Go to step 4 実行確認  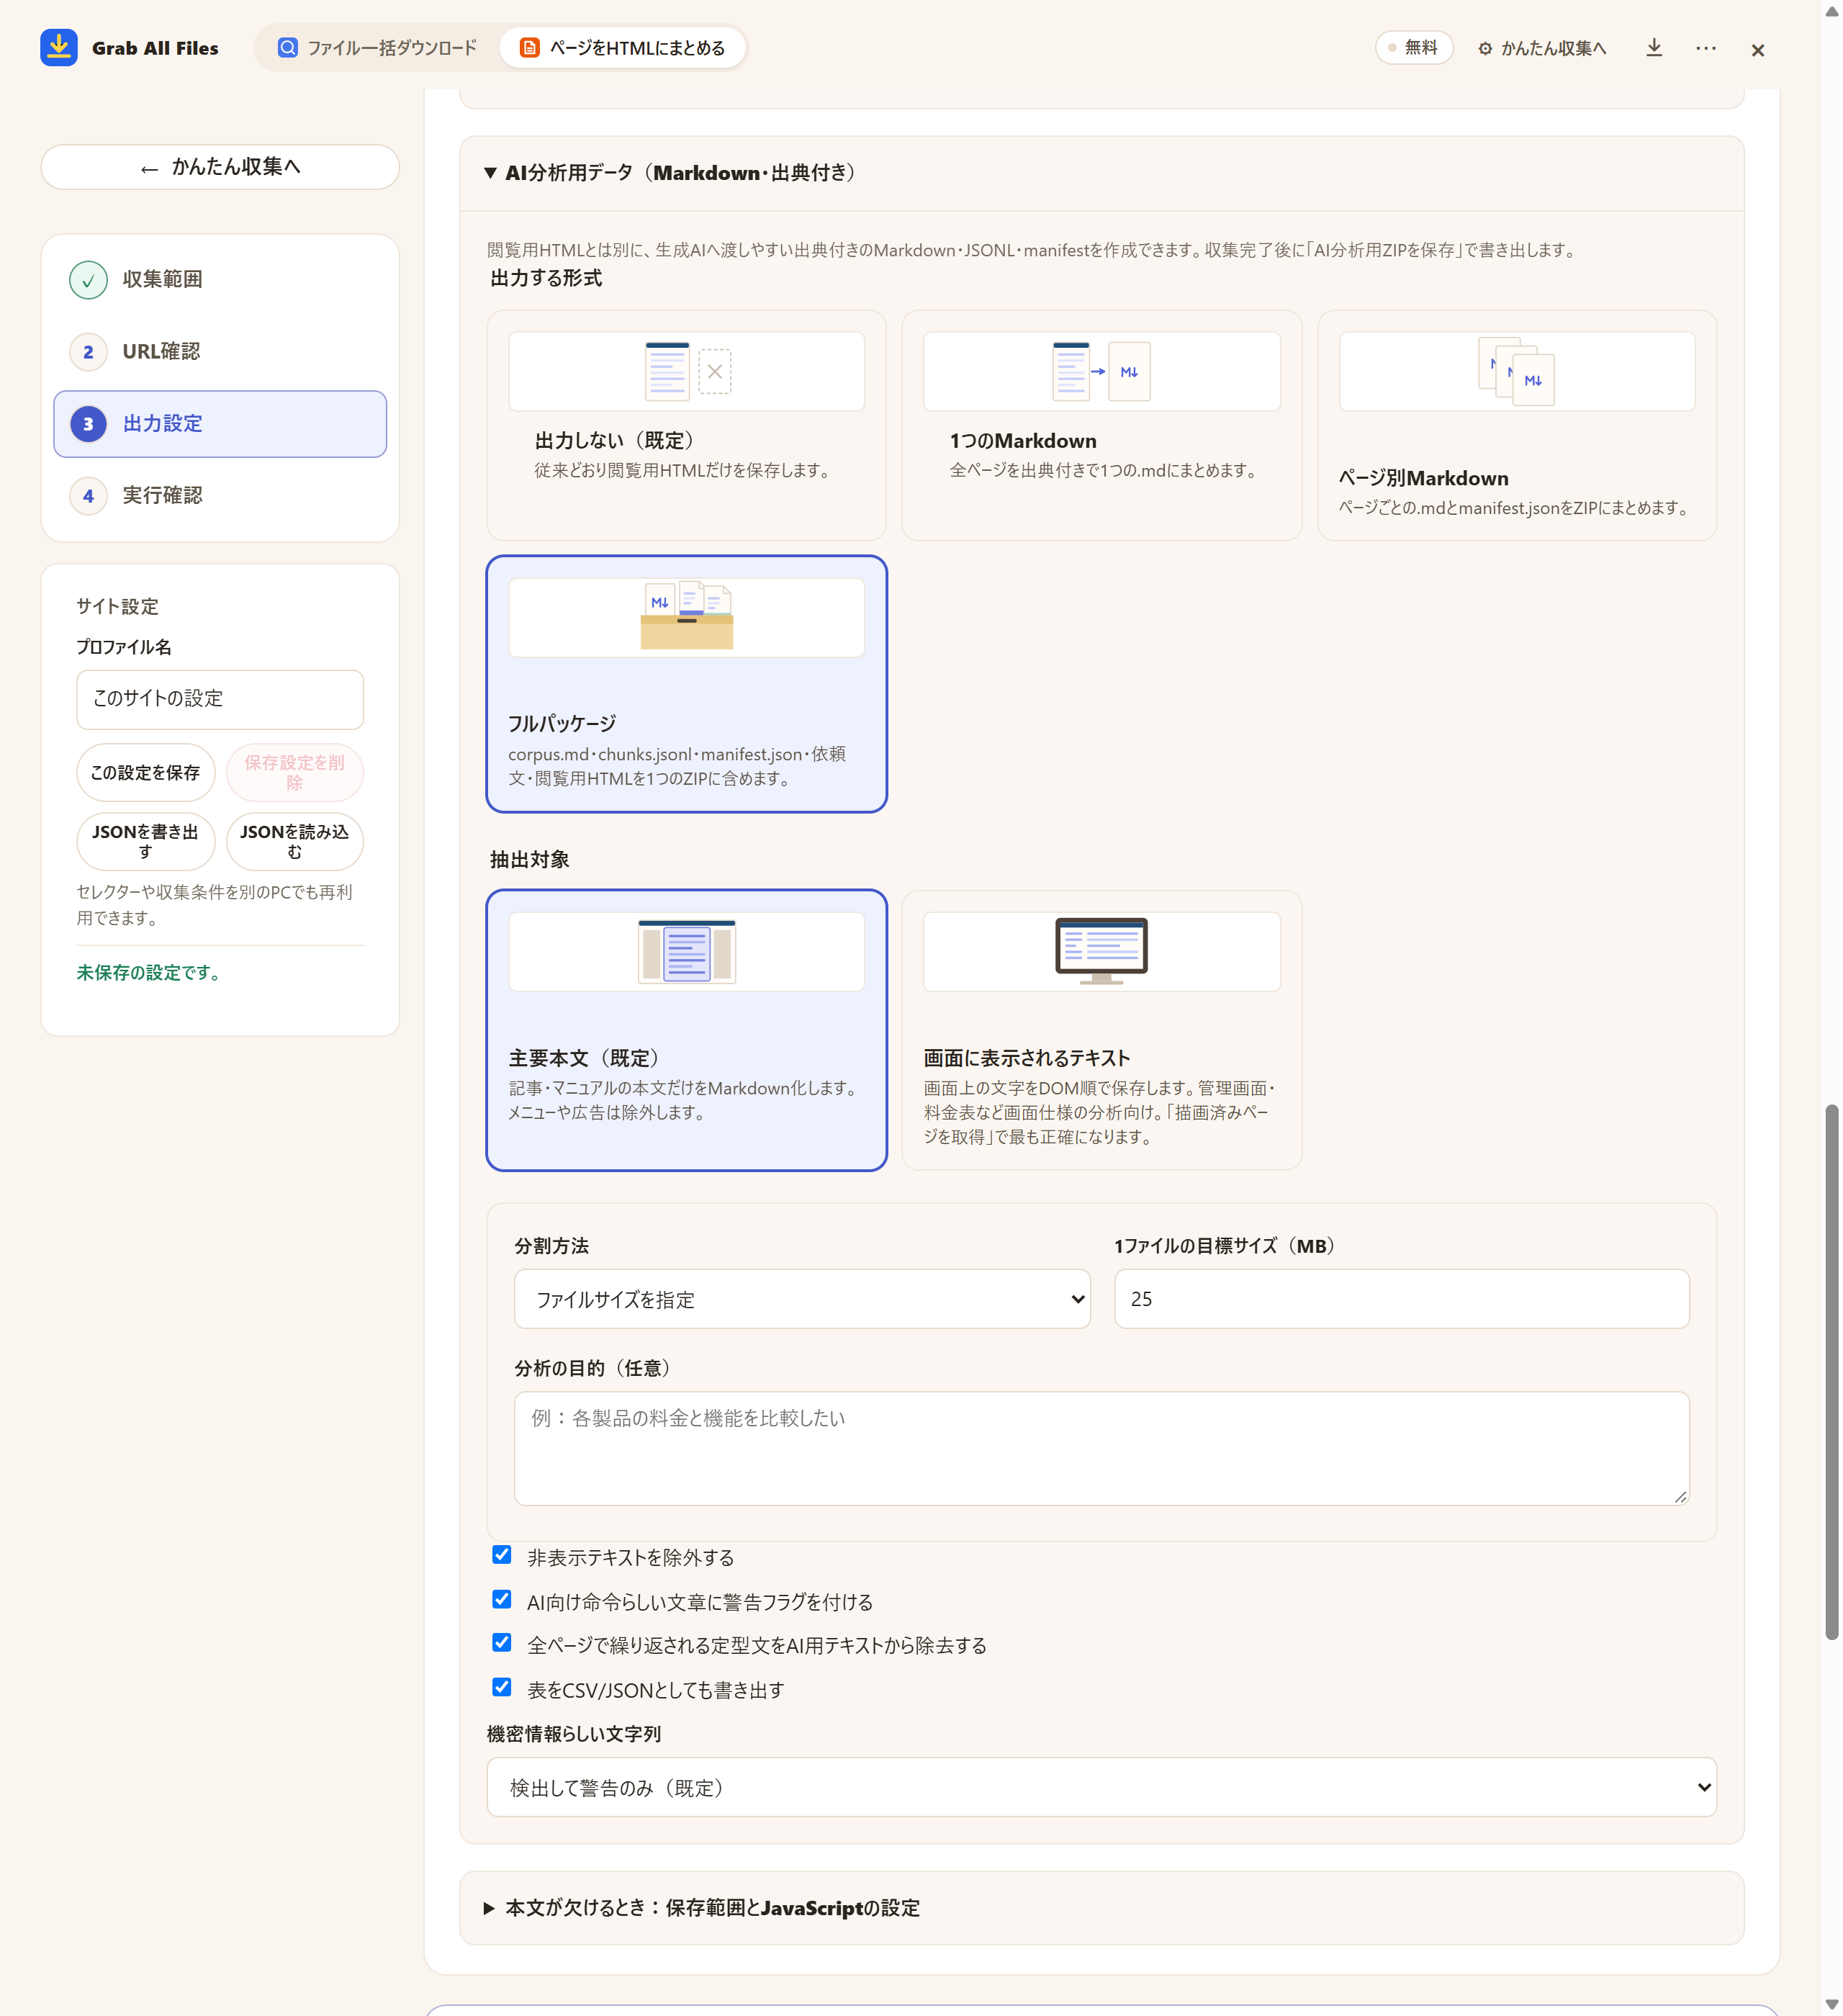click(220, 495)
